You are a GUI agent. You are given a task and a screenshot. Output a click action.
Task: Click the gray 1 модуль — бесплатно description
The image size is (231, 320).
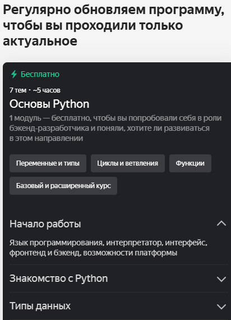click(x=115, y=128)
